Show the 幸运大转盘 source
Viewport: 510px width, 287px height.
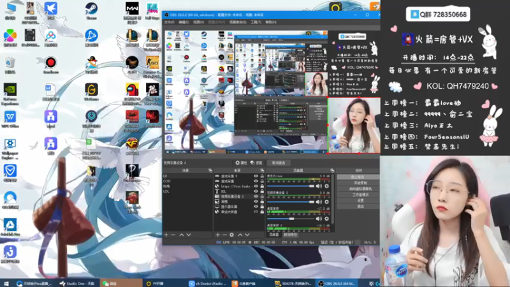[256, 212]
